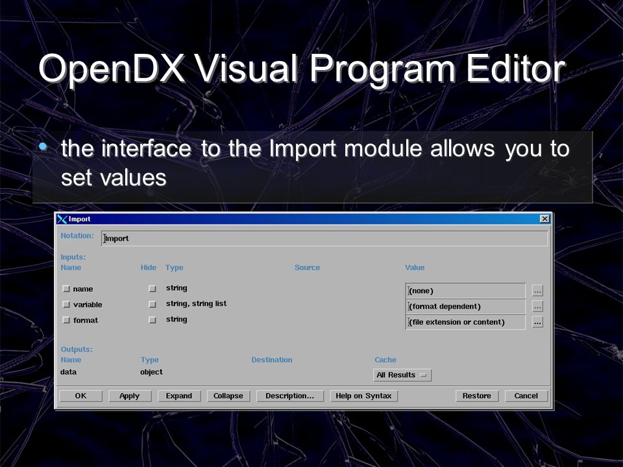The width and height of the screenshot is (623, 467).
Task: Toggle the checkbox beside the format input
Action: point(66,320)
